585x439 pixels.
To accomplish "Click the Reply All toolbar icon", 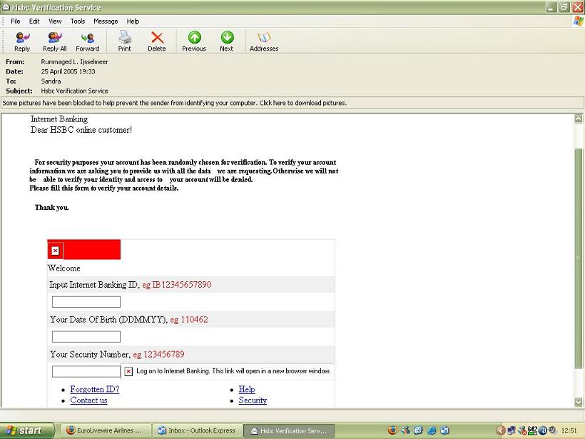I will point(54,41).
